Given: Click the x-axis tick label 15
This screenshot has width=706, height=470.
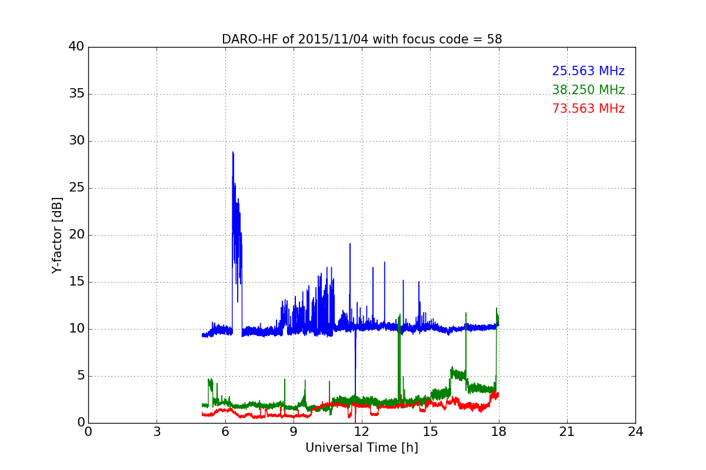Looking at the screenshot, I should (x=430, y=432).
